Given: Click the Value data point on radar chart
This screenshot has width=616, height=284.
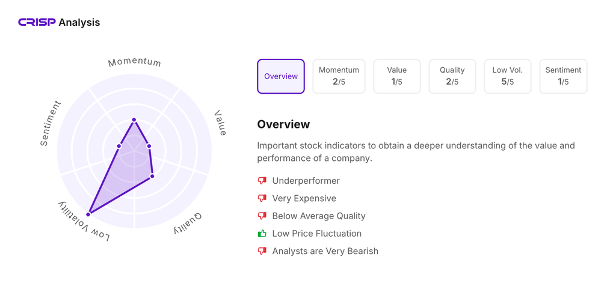Looking at the screenshot, I should pyautogui.click(x=149, y=146).
